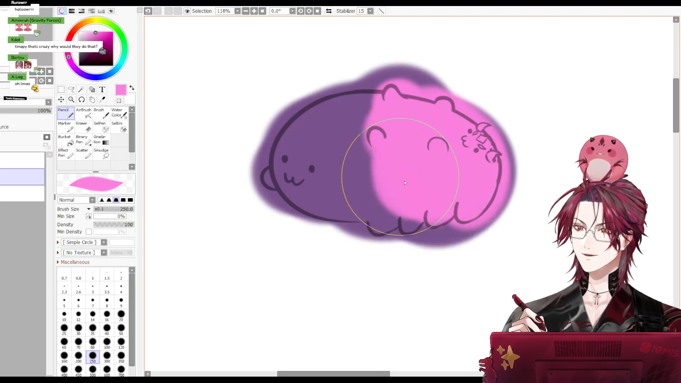Choose the Pencil brush tool
681x383 pixels.
(x=66, y=113)
